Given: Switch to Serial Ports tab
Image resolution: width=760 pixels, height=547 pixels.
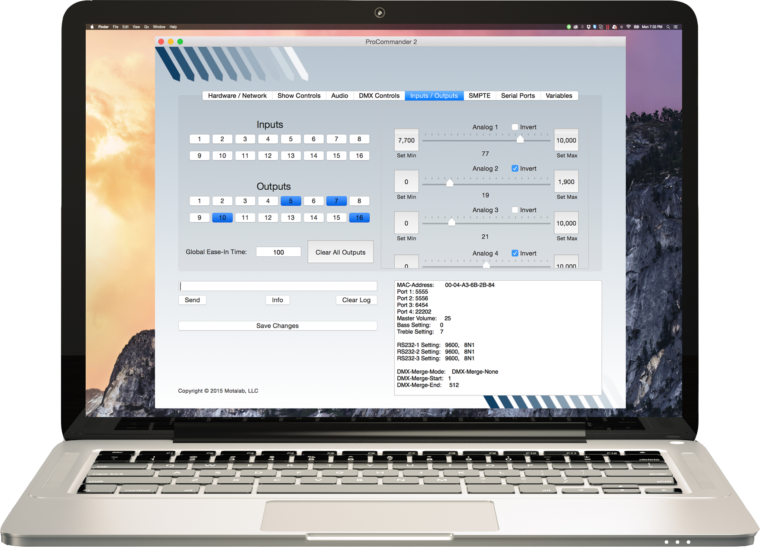Looking at the screenshot, I should pos(518,96).
